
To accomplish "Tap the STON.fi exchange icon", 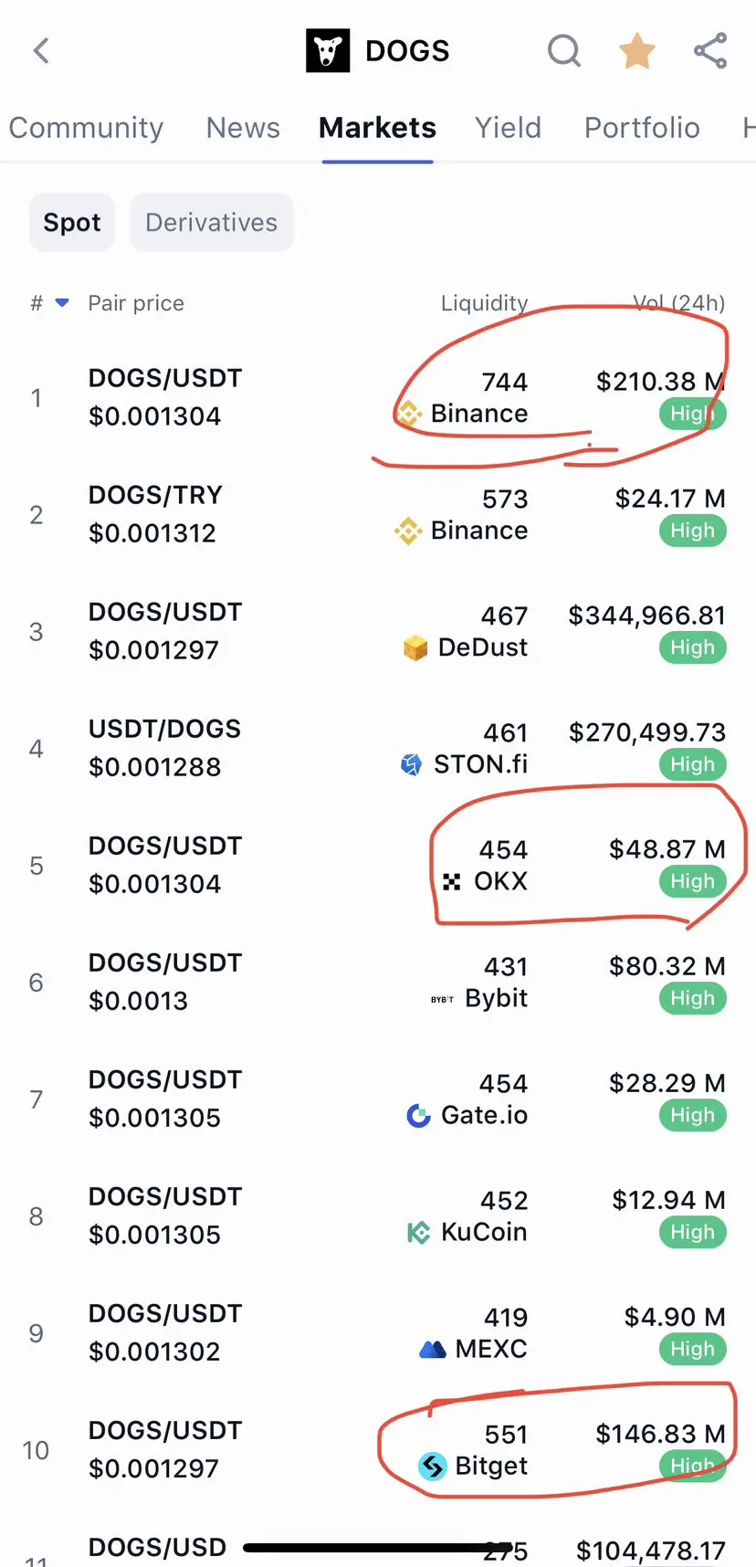I will point(412,764).
